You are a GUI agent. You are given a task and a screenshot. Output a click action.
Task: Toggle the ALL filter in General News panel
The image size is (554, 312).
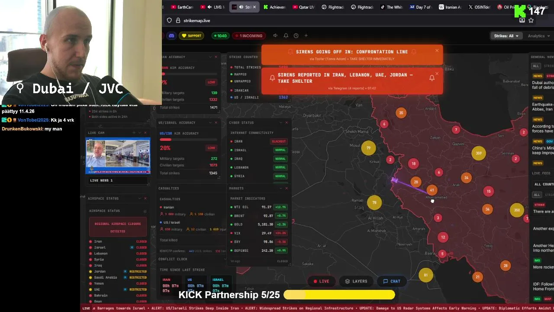pyautogui.click(x=536, y=66)
